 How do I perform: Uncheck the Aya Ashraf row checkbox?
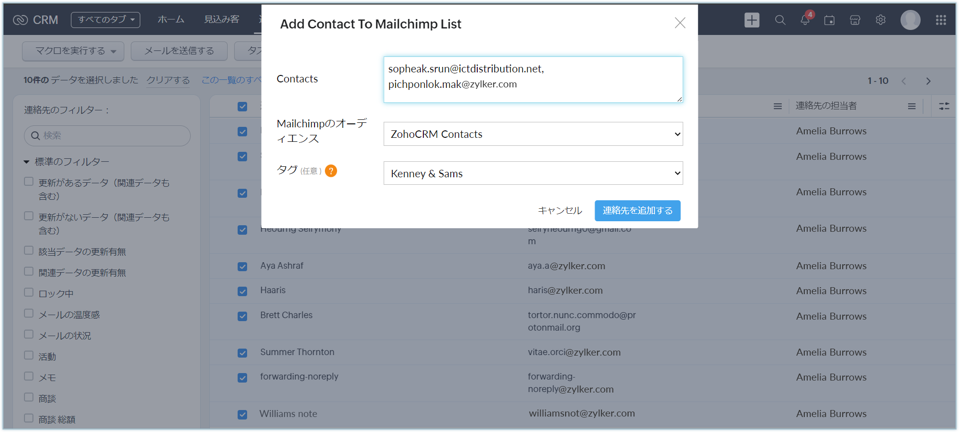(x=243, y=266)
